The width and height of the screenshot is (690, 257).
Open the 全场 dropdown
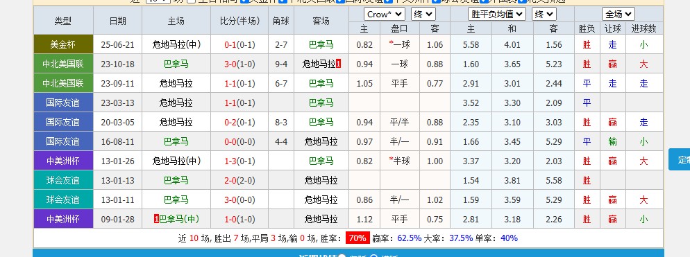coord(619,14)
